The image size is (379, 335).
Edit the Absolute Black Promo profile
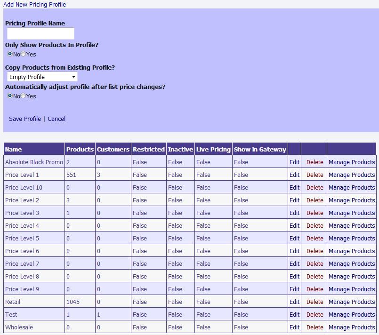(x=294, y=162)
